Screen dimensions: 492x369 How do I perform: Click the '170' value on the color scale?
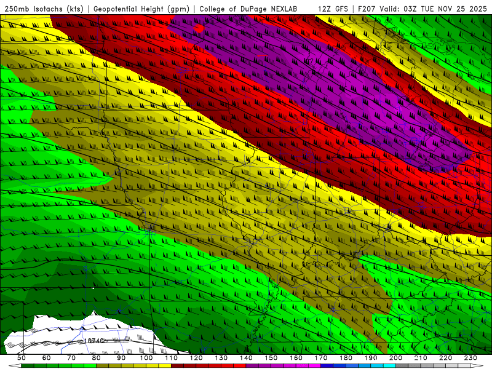tap(321, 358)
